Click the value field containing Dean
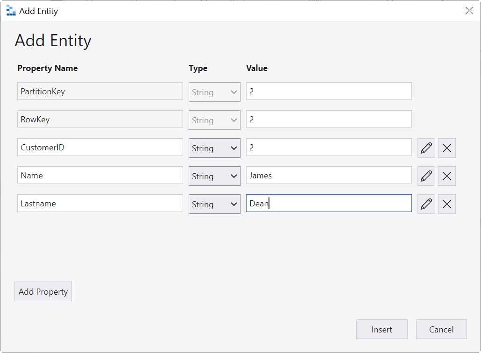 329,204
